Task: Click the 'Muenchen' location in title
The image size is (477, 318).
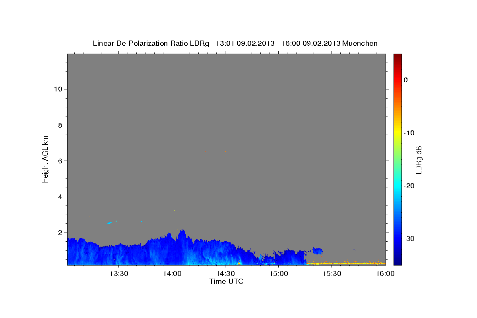Action: click(x=360, y=43)
